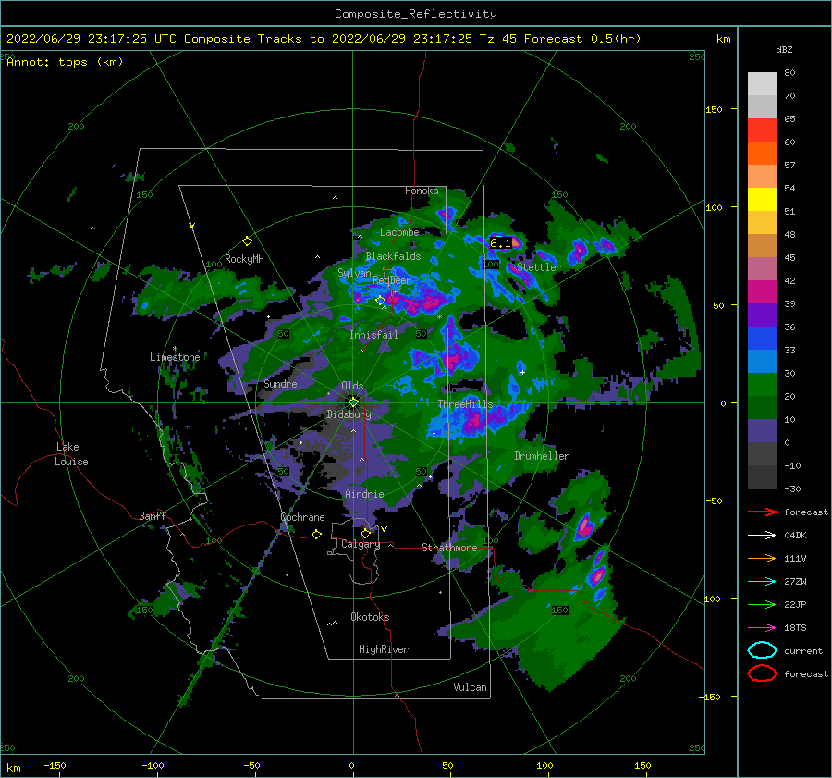Click the Cochrane town label
This screenshot has width=832, height=778.
point(302,517)
